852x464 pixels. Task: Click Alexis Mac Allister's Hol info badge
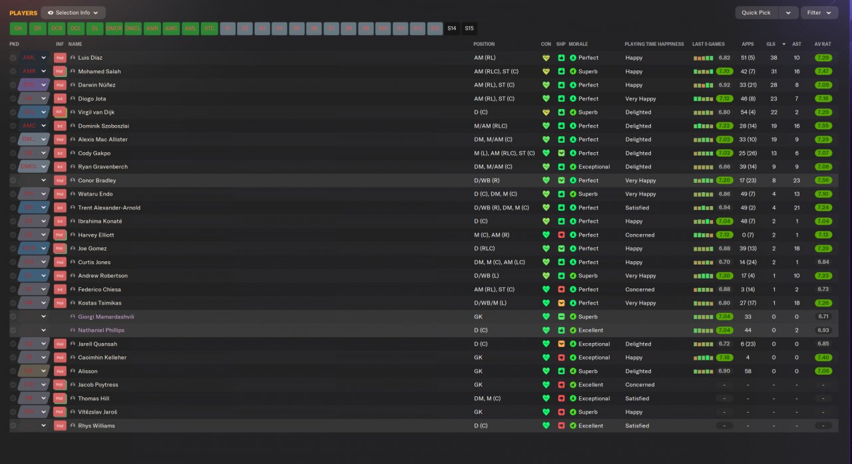[x=60, y=140]
